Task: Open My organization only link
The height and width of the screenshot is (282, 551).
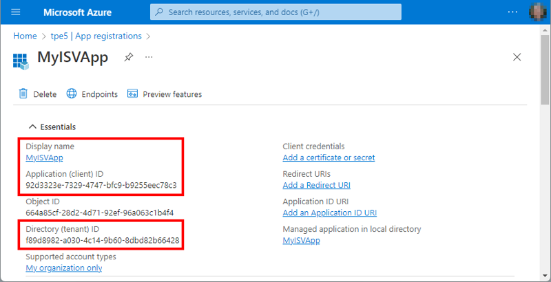Action: tap(64, 268)
